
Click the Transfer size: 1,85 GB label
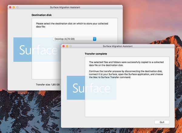coord(48,84)
